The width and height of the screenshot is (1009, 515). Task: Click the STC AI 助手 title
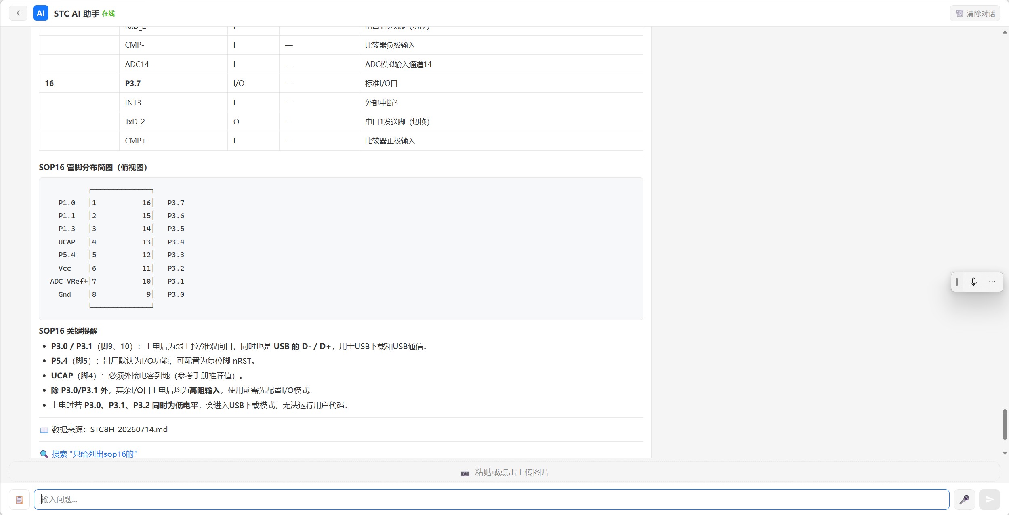76,13
